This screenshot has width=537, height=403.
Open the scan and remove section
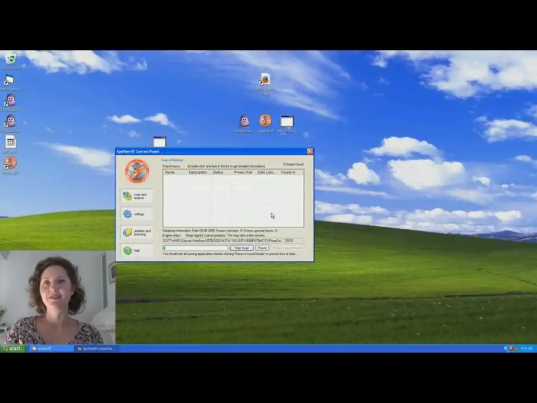(x=137, y=196)
